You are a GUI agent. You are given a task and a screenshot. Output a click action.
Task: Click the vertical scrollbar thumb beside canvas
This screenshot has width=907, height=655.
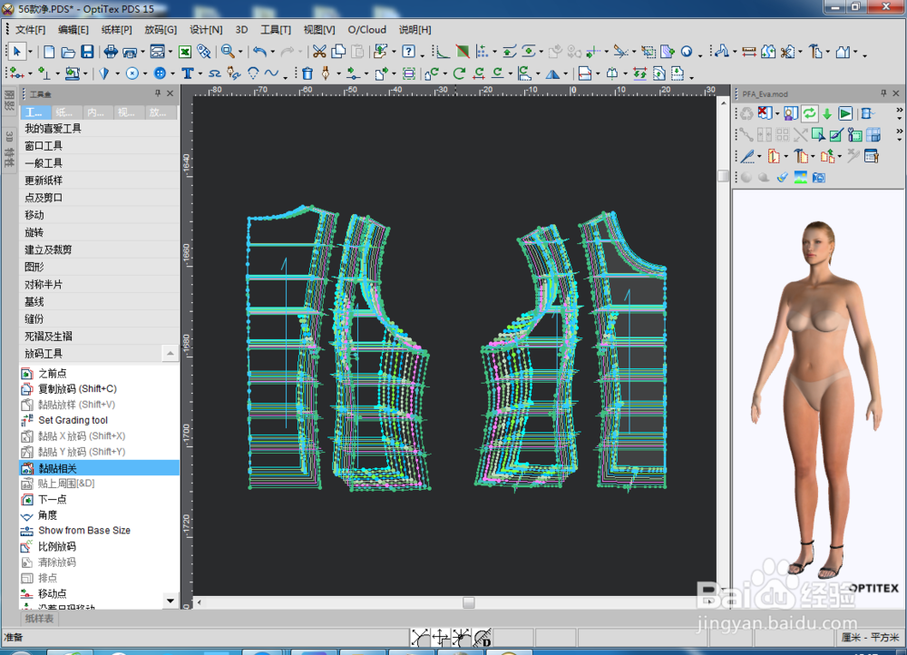click(x=723, y=176)
